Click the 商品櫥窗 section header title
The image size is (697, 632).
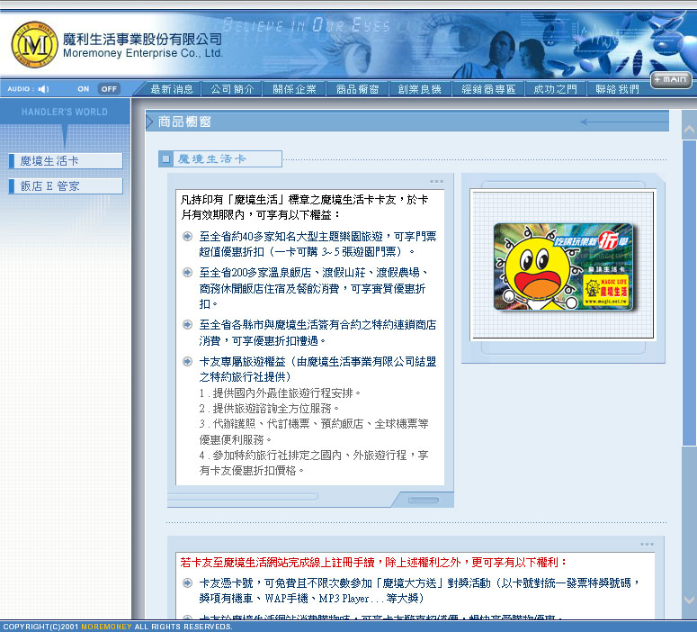pyautogui.click(x=184, y=122)
